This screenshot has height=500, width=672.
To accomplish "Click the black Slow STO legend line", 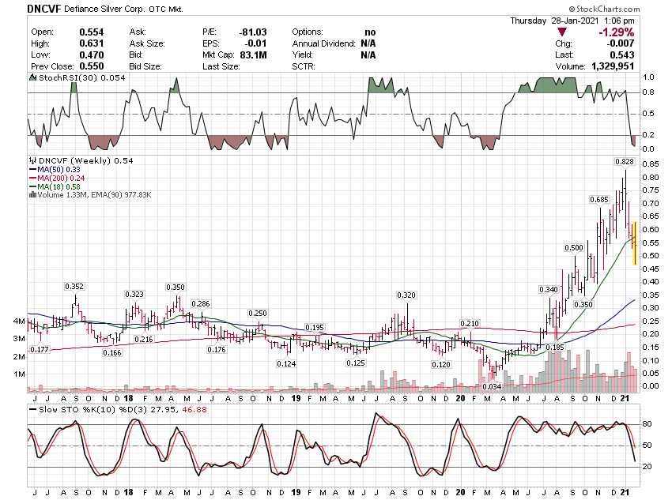I will (x=32, y=410).
